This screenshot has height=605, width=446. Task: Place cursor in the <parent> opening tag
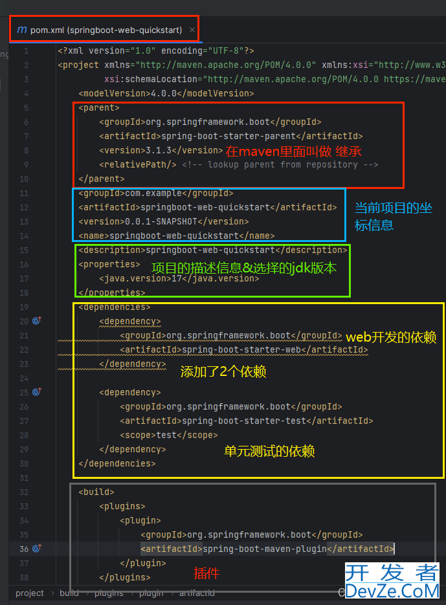pyautogui.click(x=99, y=107)
